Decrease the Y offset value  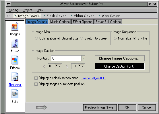tap(83, 66)
